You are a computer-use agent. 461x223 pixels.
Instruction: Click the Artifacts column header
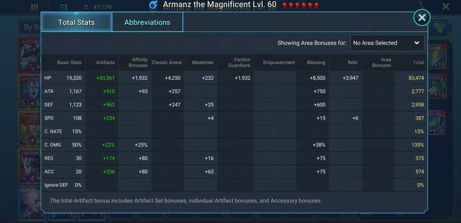(106, 62)
